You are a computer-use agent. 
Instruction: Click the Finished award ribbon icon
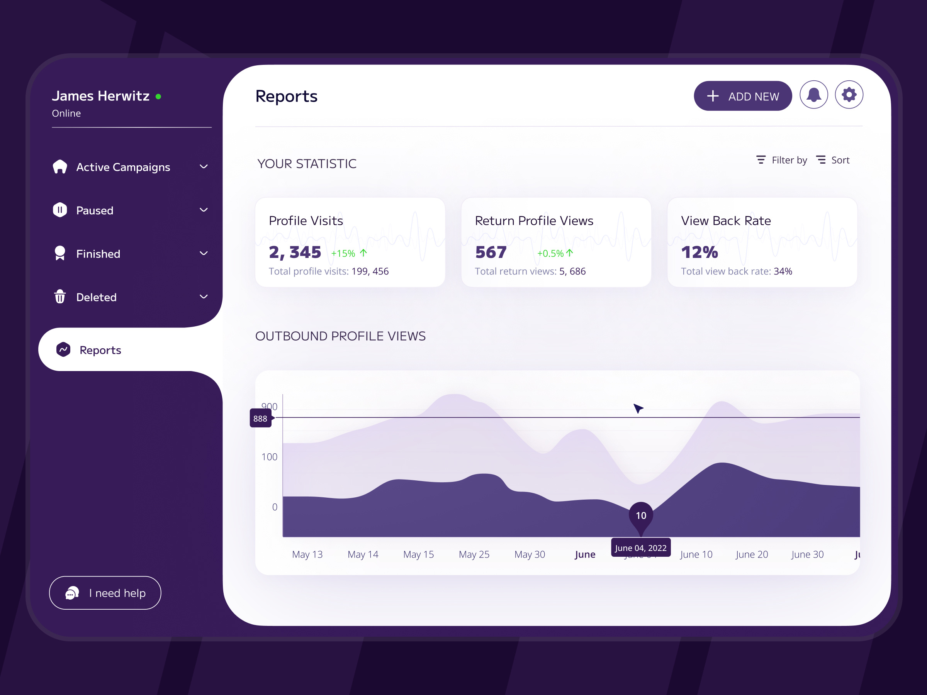tap(60, 253)
